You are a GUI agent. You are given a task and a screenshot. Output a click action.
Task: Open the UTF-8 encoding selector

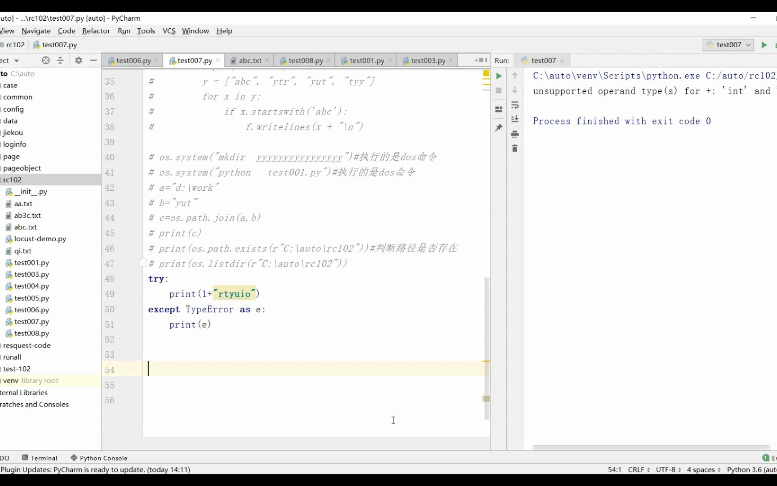coord(668,469)
